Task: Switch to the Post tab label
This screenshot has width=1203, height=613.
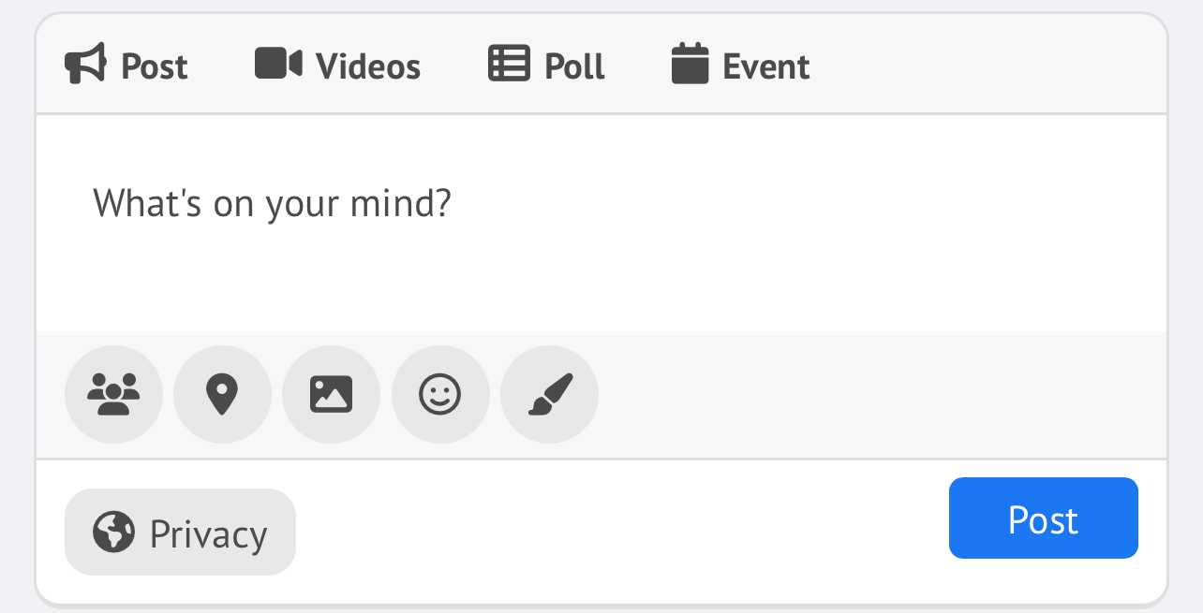Action: coord(155,67)
